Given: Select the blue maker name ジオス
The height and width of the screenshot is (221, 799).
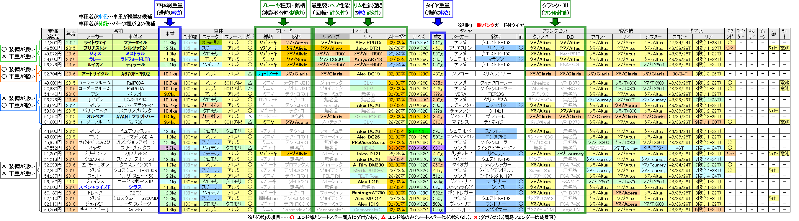Looking at the screenshot, I should coord(95,54).
